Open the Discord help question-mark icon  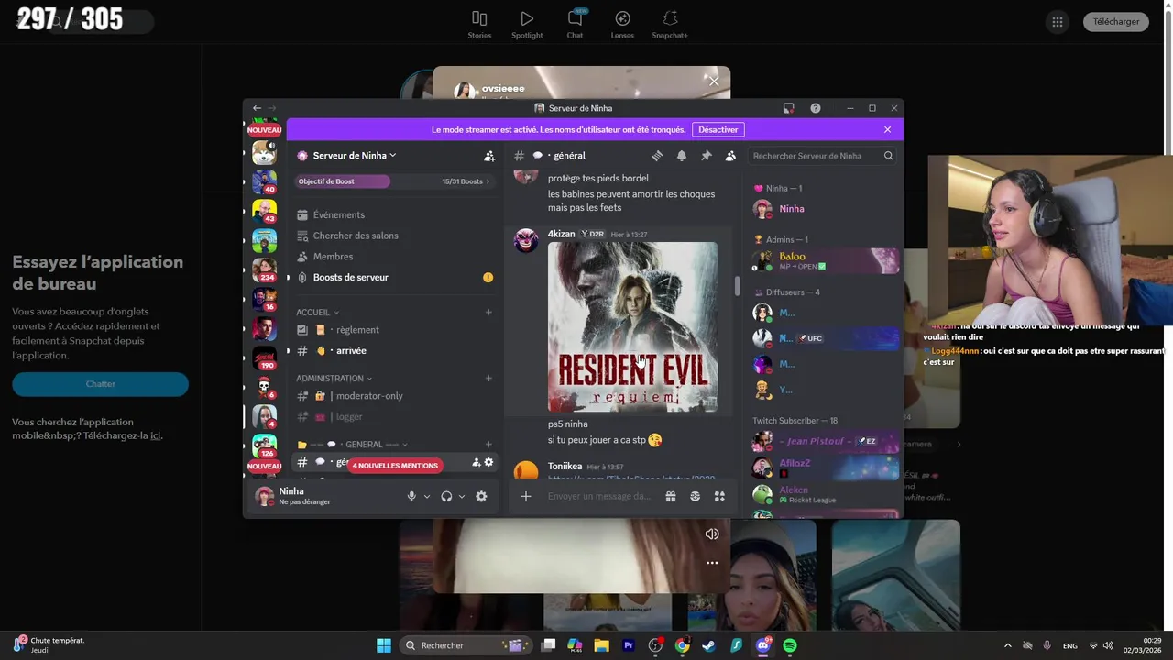coord(816,108)
